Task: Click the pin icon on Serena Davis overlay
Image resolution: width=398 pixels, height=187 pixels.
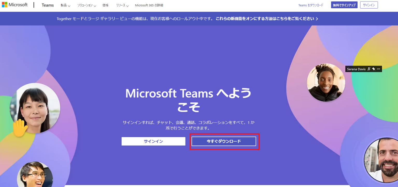Action: tap(373, 69)
